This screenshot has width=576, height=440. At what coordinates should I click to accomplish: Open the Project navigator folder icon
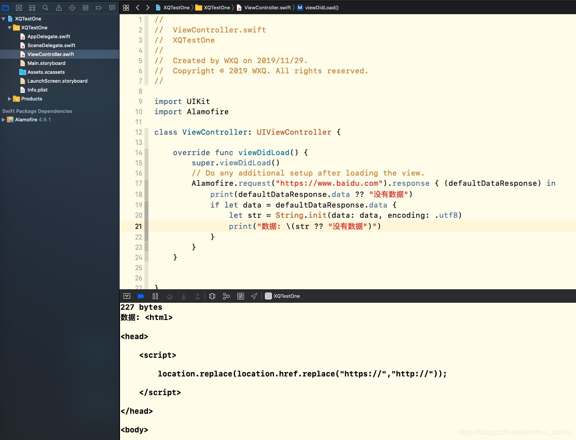point(6,8)
